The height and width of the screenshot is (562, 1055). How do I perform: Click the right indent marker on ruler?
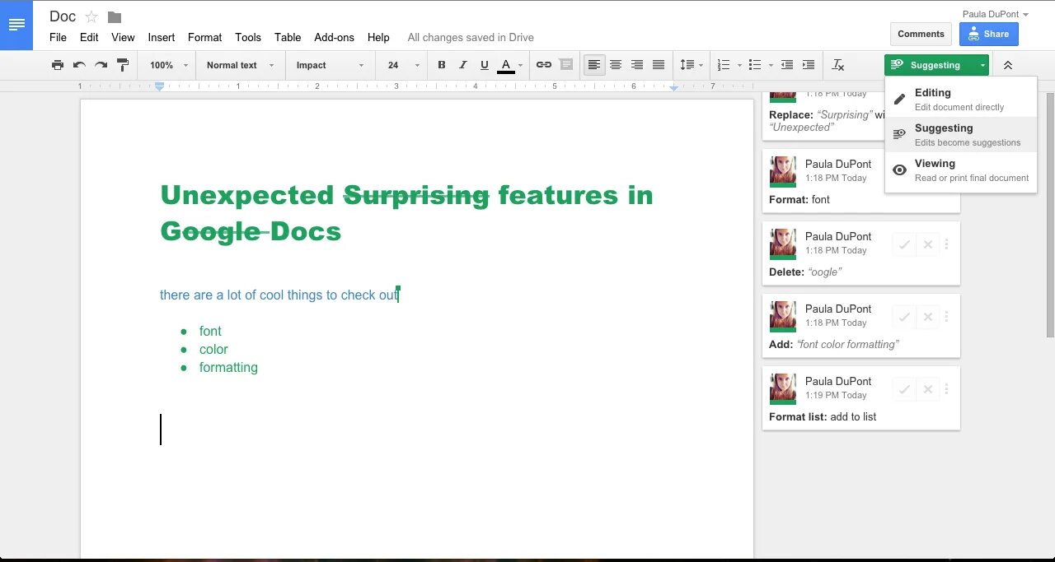click(674, 87)
